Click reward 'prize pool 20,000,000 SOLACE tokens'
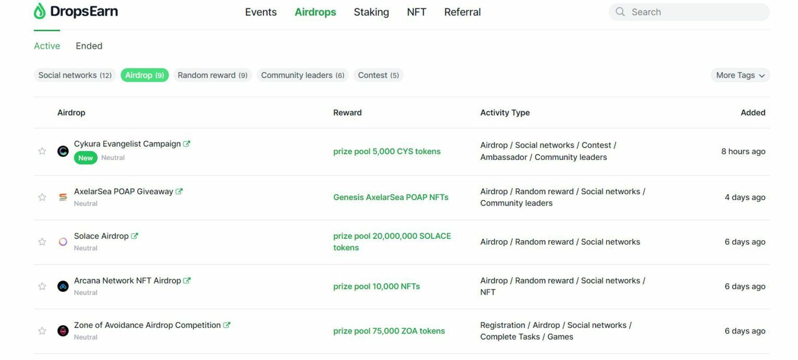Screen dimensions: 798x360 point(392,242)
